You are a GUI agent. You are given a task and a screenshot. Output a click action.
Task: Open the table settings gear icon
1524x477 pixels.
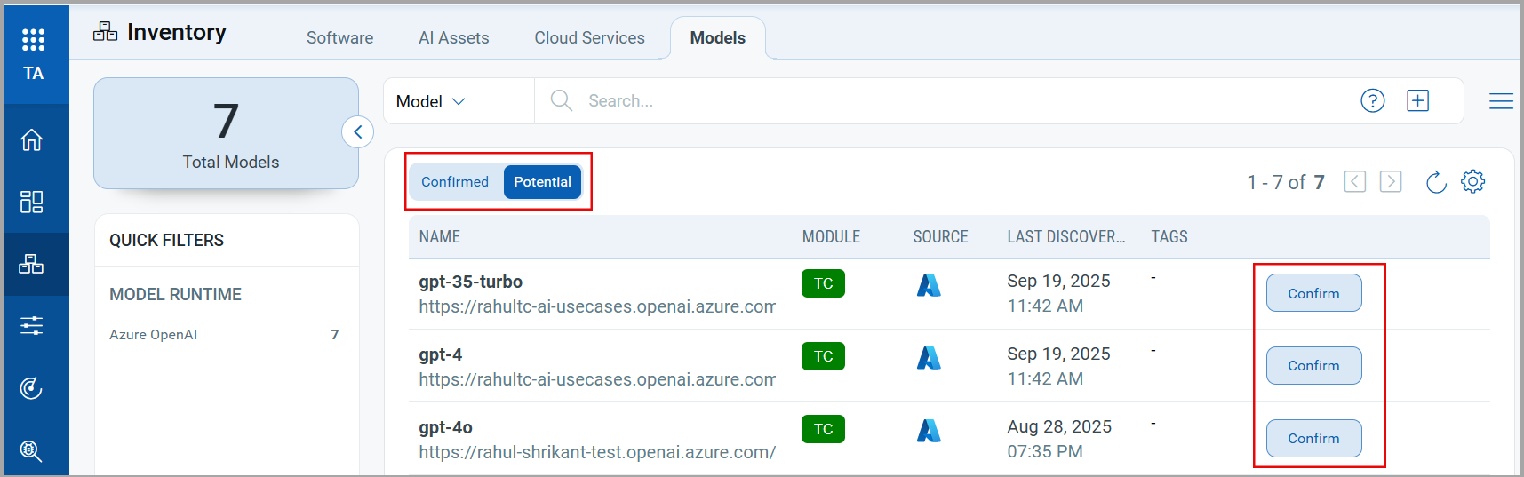(x=1472, y=182)
